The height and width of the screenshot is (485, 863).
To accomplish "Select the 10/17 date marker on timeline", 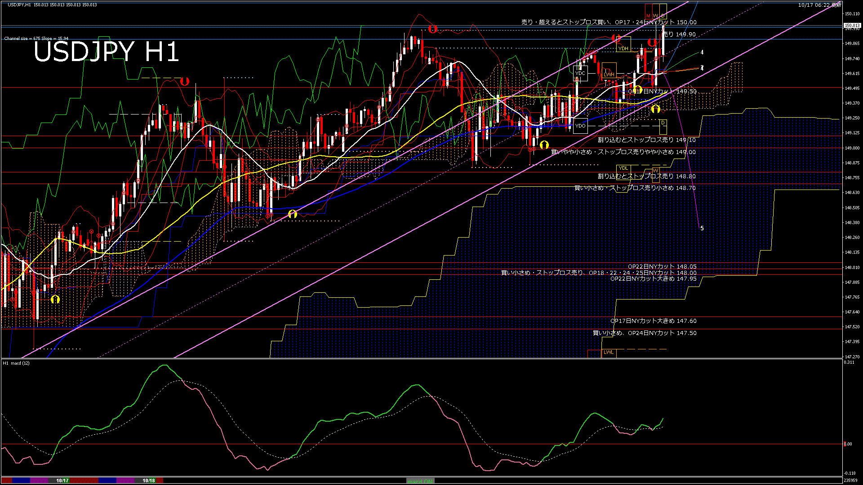I will pyautogui.click(x=62, y=481).
